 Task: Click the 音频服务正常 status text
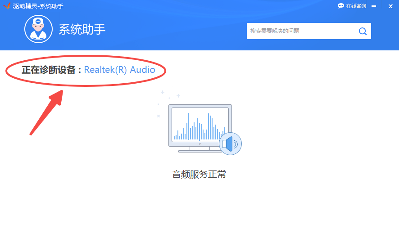click(x=199, y=175)
